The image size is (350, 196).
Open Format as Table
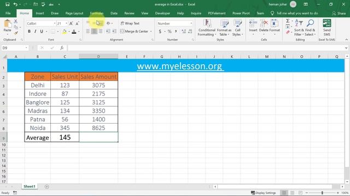point(224,28)
